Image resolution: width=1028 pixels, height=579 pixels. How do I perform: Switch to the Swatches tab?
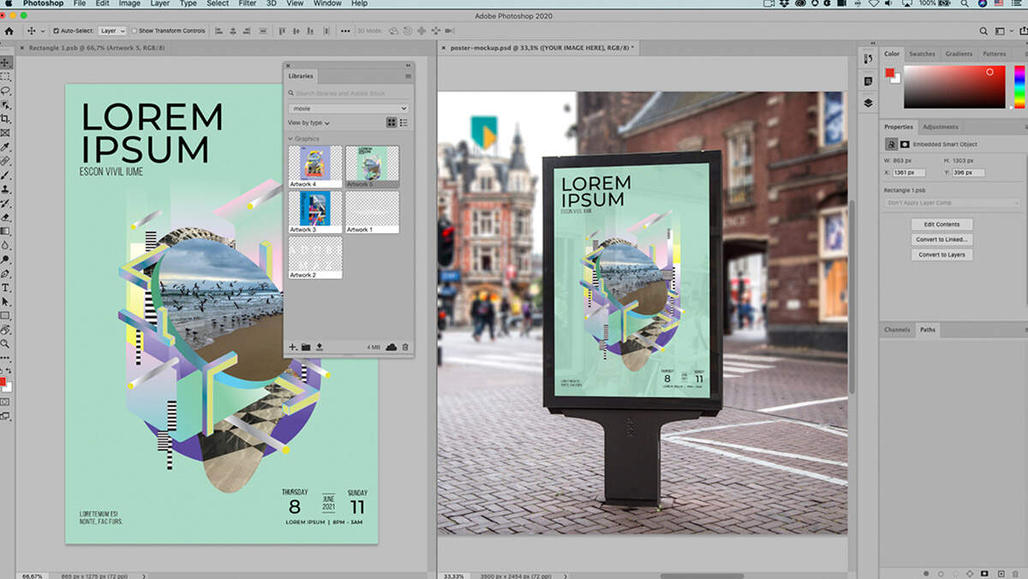coord(922,54)
